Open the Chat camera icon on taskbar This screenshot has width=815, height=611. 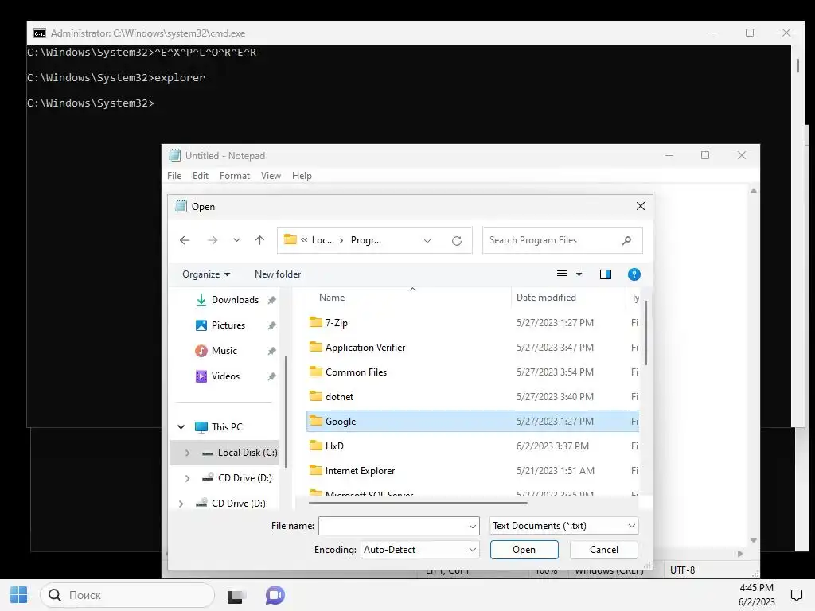click(x=275, y=595)
